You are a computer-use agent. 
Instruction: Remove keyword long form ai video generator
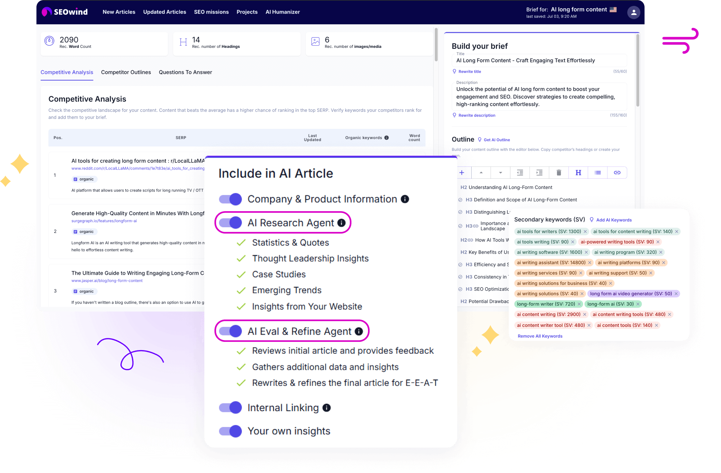pos(676,294)
